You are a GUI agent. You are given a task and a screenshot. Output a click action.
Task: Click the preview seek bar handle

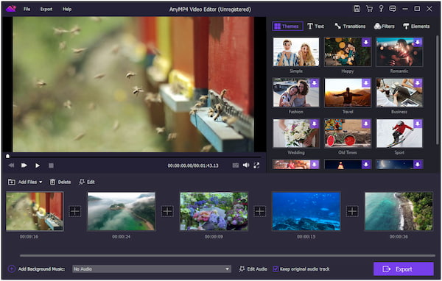pyautogui.click(x=7, y=156)
